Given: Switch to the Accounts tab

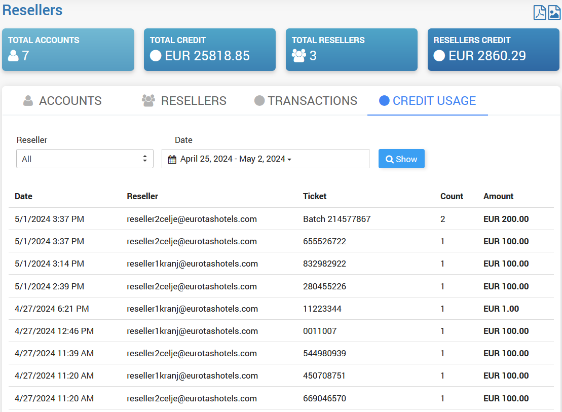Looking at the screenshot, I should [x=62, y=101].
